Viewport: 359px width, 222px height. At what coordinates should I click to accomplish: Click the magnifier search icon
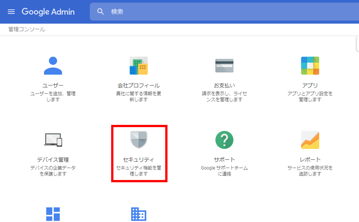(x=101, y=12)
